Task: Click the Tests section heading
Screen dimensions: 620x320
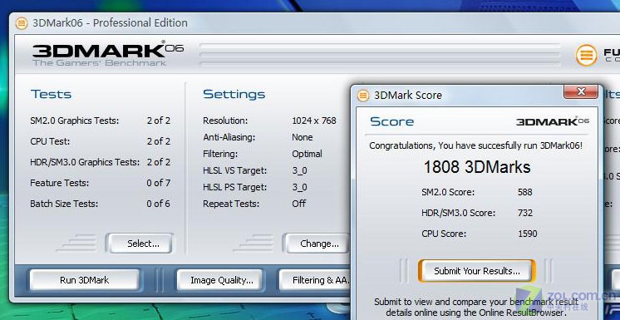Action: tap(51, 94)
